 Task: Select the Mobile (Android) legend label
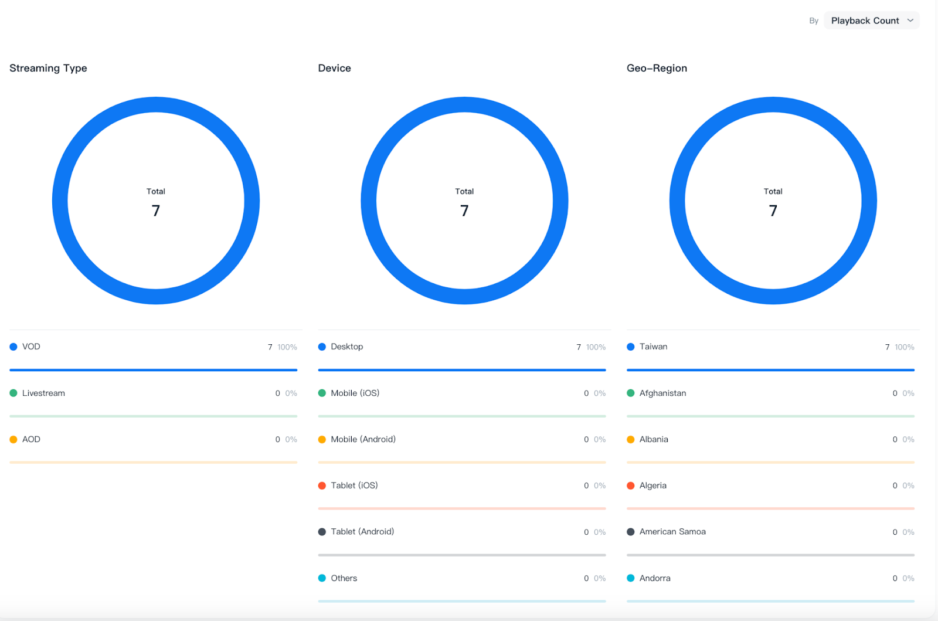click(363, 439)
